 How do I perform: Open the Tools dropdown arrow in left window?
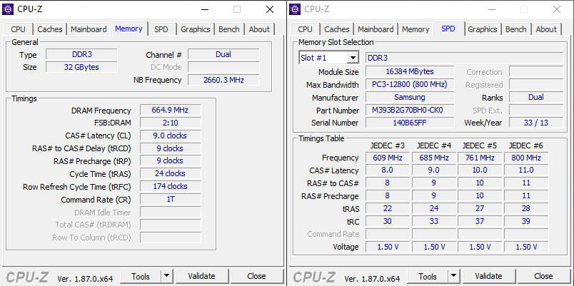(166, 276)
